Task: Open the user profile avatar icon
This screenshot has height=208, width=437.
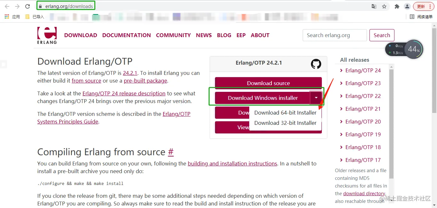Action: 407,6
